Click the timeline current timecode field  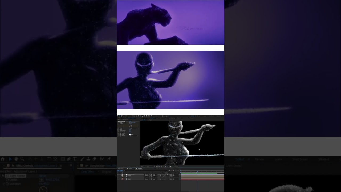coord(120,170)
